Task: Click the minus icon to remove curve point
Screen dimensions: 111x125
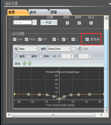Action: coord(86,49)
